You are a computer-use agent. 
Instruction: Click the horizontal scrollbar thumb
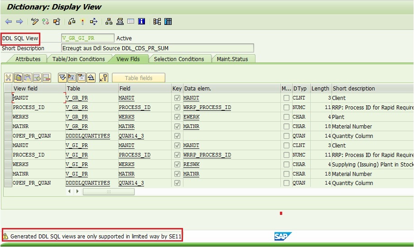pos(109,192)
